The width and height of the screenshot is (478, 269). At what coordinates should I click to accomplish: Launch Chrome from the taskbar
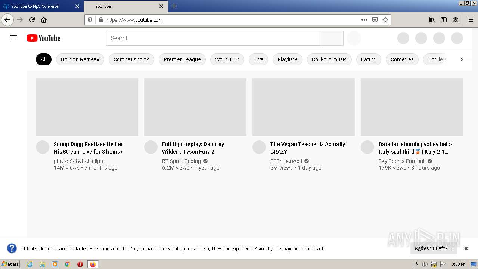tap(67, 264)
